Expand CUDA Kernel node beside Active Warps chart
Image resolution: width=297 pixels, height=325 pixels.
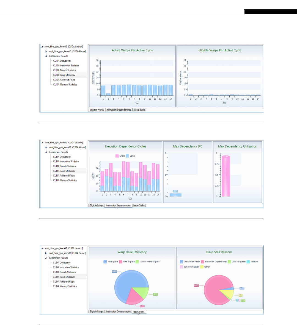[x=46, y=51]
